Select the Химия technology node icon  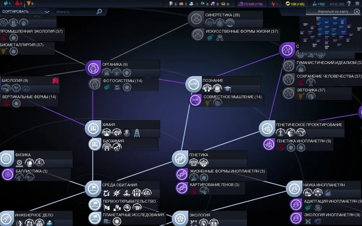(x=93, y=128)
